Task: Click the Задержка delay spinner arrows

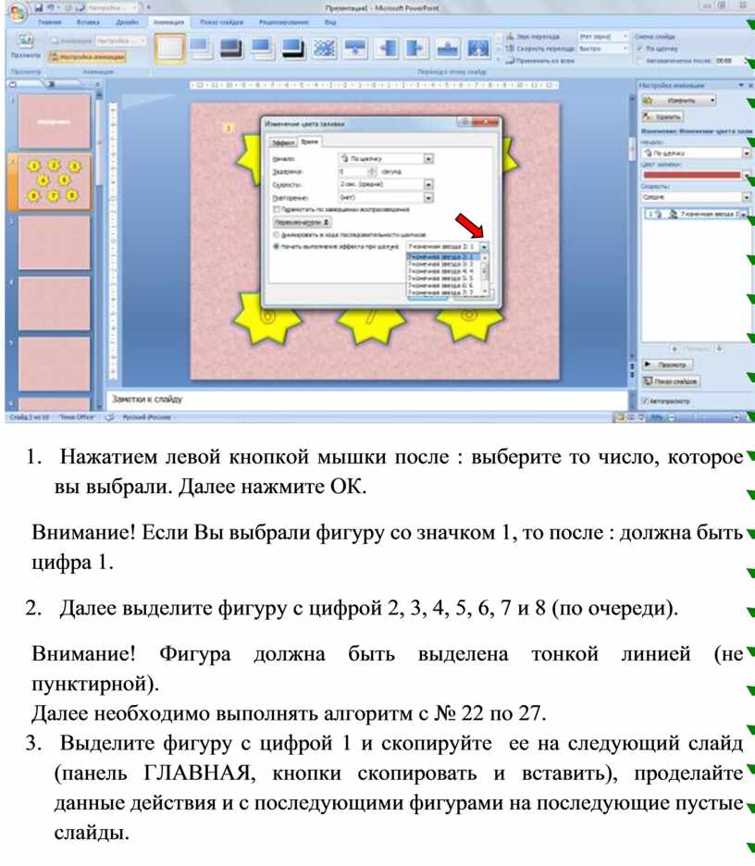Action: pyautogui.click(x=372, y=172)
